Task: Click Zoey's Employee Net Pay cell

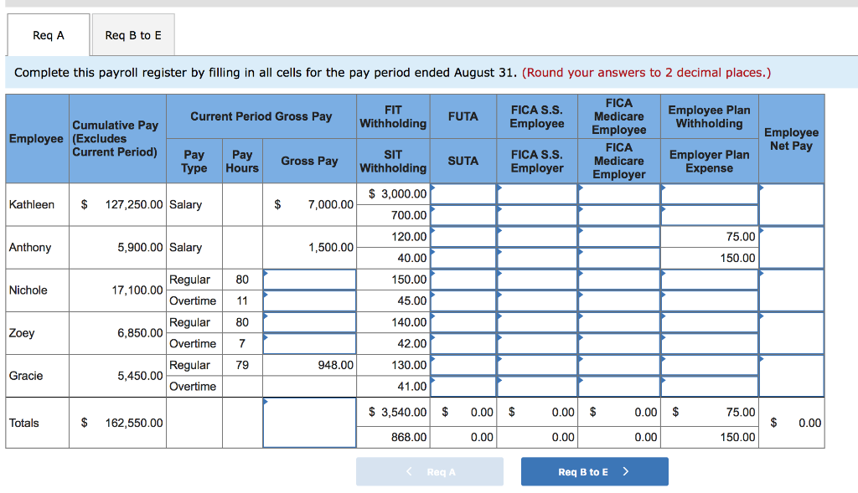Action: click(x=791, y=333)
